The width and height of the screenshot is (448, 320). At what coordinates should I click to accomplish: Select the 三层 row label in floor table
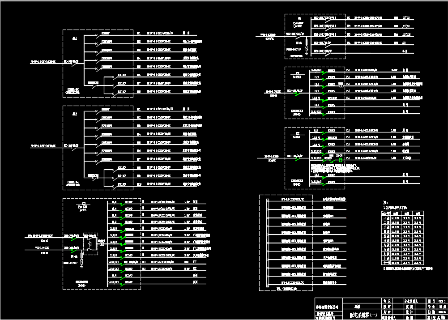point(386,227)
